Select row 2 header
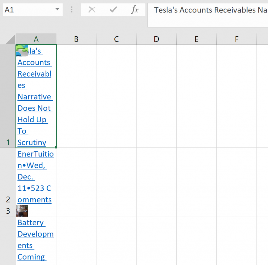Image resolution: width=268 pixels, height=265 pixels. 8,176
